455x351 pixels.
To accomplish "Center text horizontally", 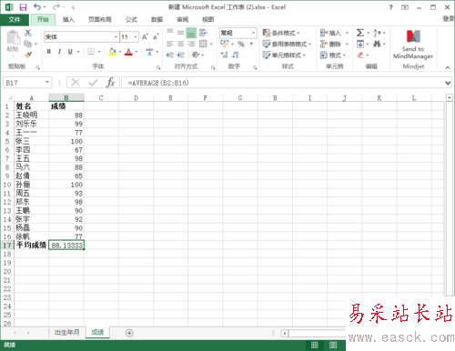I will 180,44.
